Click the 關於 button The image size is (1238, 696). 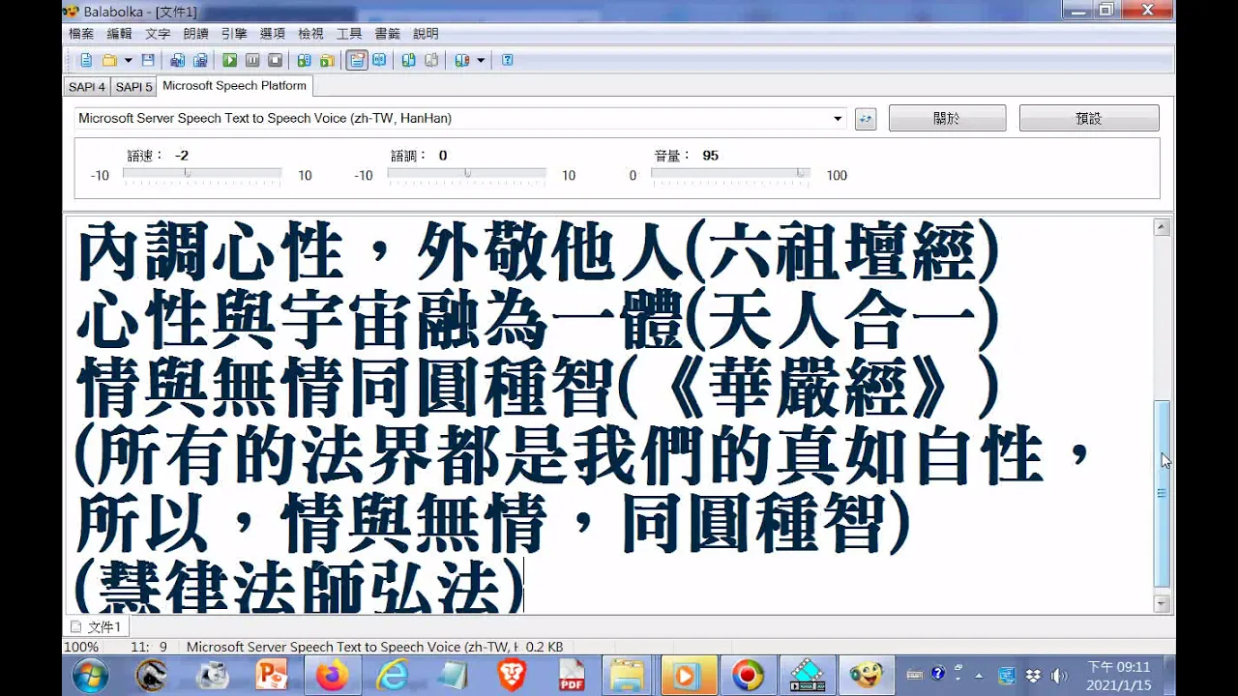click(947, 118)
